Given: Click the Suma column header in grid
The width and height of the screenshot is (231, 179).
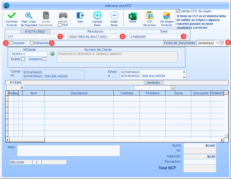Looking at the screenshot, I should click(178, 93).
